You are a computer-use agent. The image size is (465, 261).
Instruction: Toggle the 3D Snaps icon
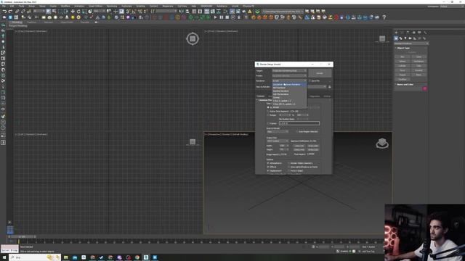(x=128, y=12)
